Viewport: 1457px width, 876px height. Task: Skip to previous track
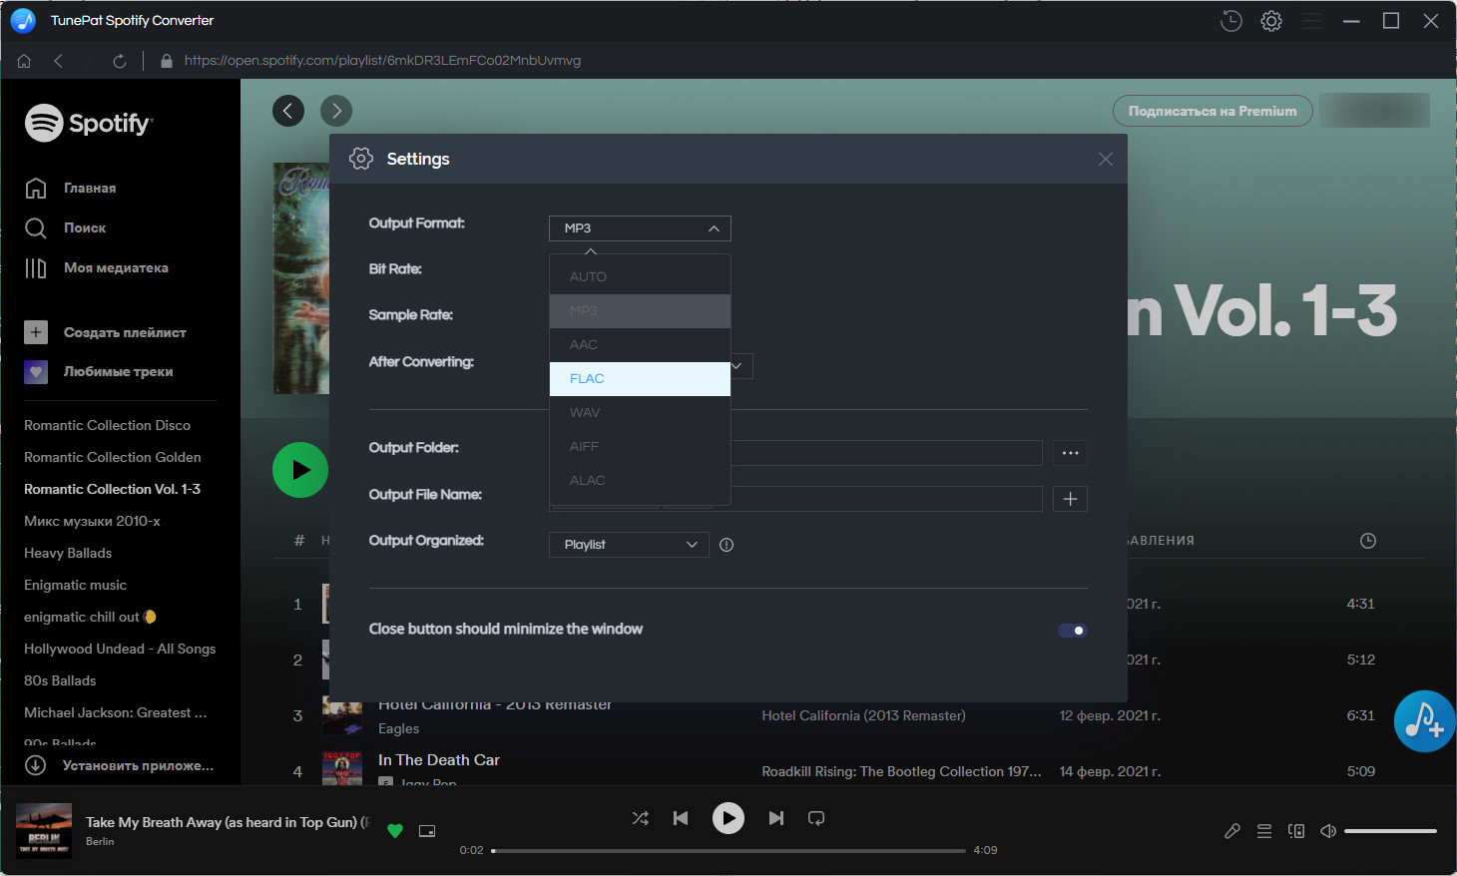(681, 818)
